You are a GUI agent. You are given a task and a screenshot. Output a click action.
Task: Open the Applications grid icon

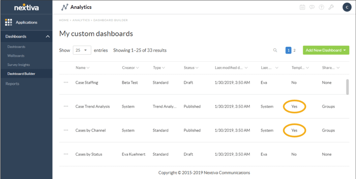9,22
